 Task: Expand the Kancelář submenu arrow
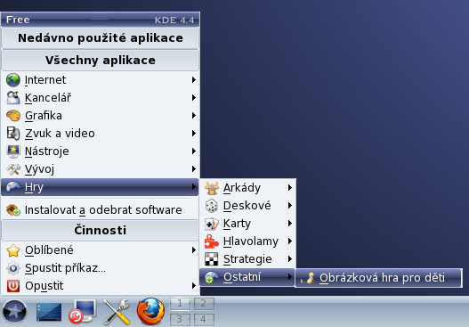(x=194, y=98)
